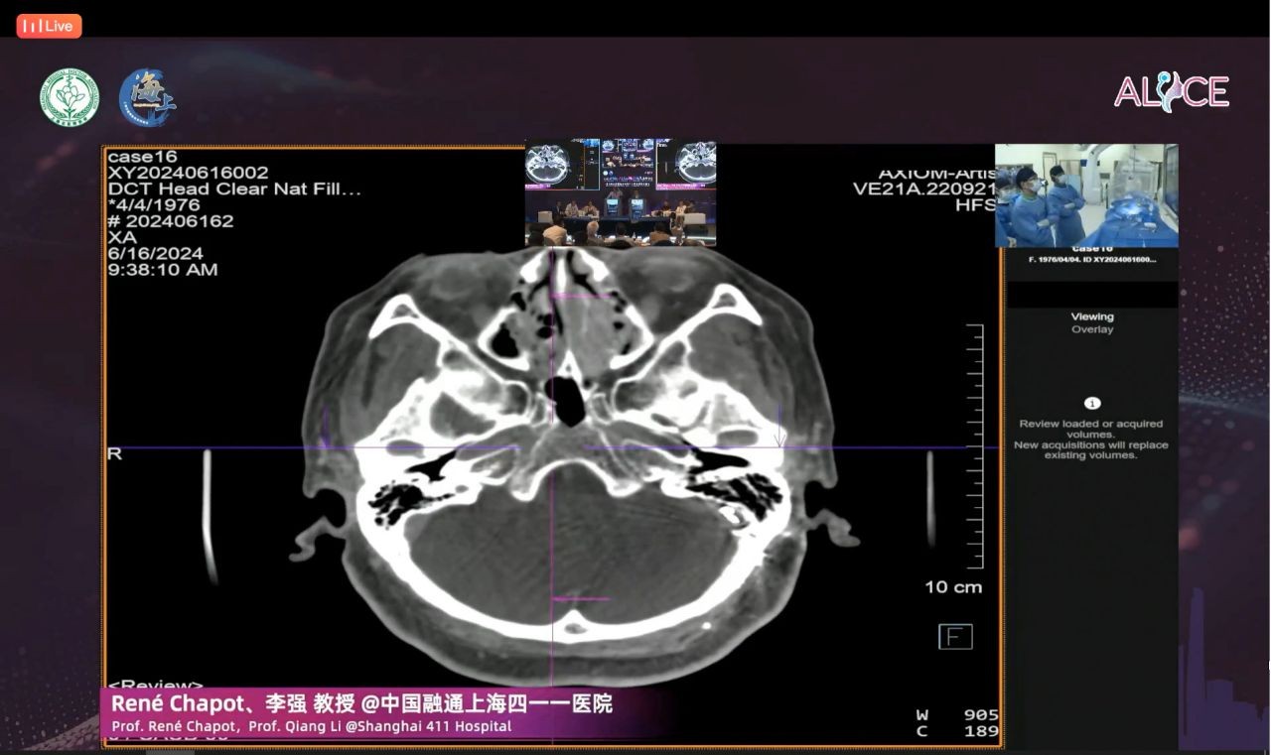The image size is (1271, 755).
Task: Click the birth date *4/4/1976
Action: (x=154, y=205)
